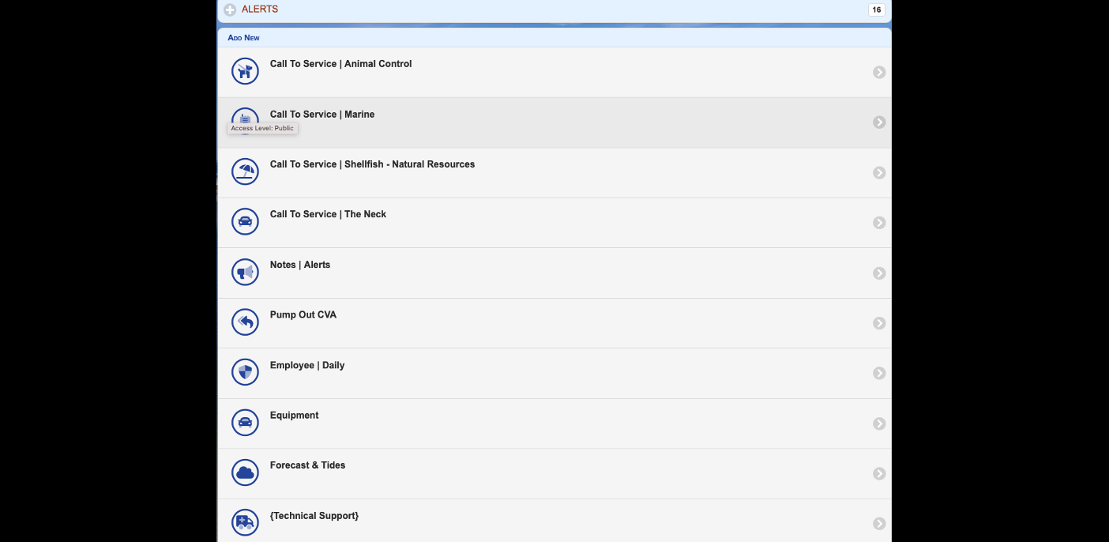Open the Employee | Daily form title

click(x=307, y=365)
